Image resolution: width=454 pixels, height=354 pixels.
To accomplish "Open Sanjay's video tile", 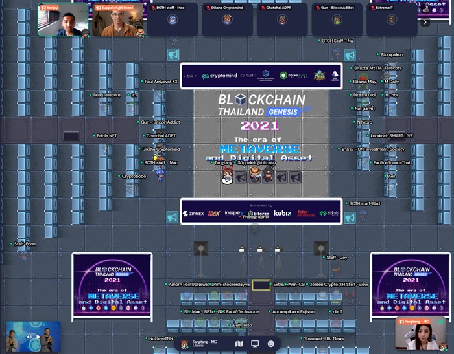I will pos(63,19).
